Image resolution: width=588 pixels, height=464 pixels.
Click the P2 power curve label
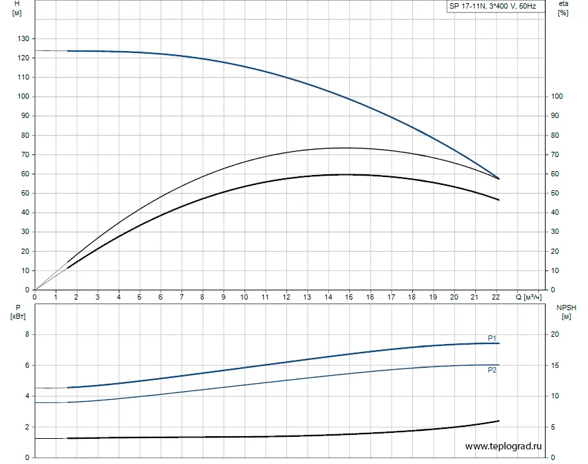click(x=492, y=370)
